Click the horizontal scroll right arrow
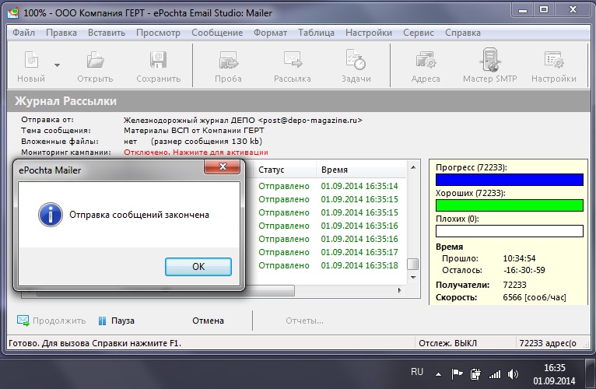Viewport: 596px width, 389px height. tap(399, 290)
